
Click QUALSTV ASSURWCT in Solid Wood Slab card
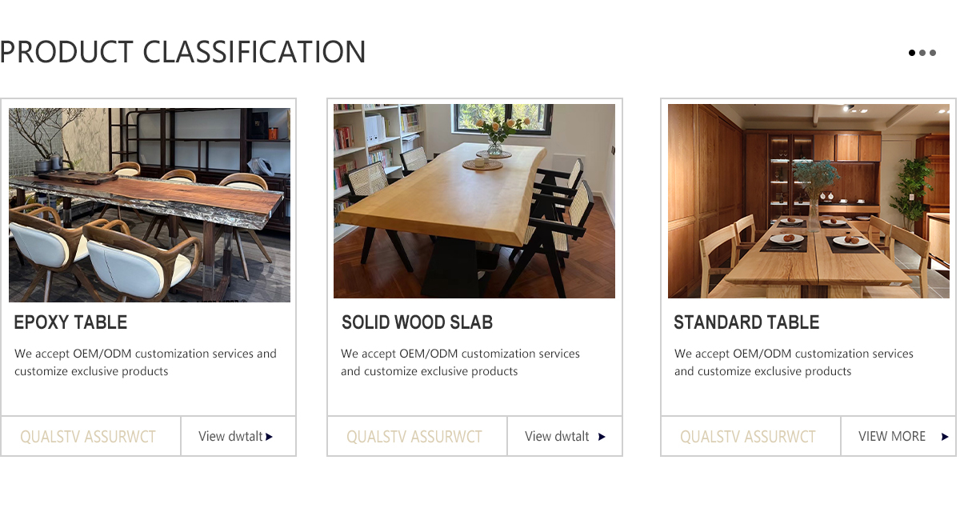coord(414,437)
